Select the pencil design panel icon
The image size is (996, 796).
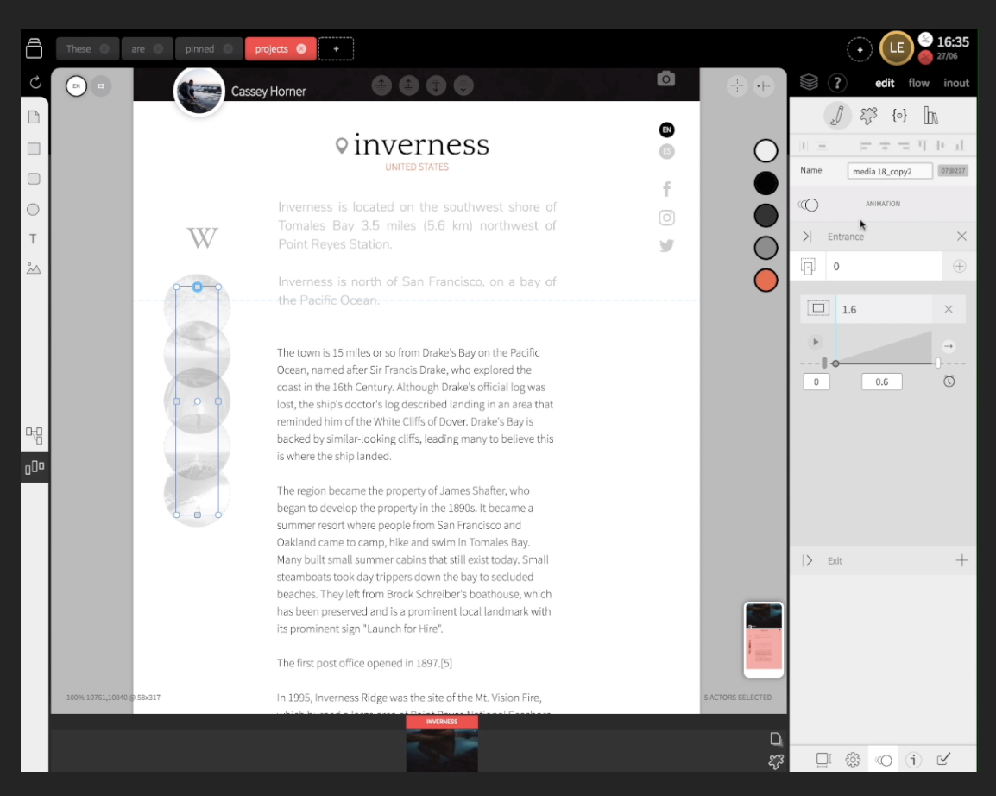(x=837, y=116)
